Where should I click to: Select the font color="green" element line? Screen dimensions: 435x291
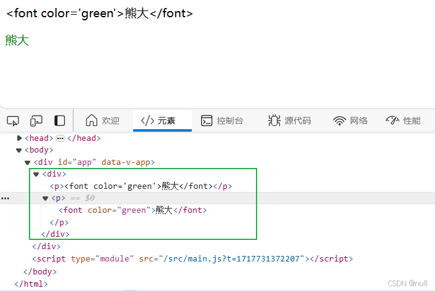click(x=133, y=210)
